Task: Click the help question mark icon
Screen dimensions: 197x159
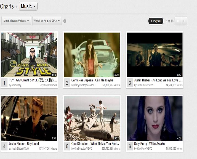Action: (65, 21)
